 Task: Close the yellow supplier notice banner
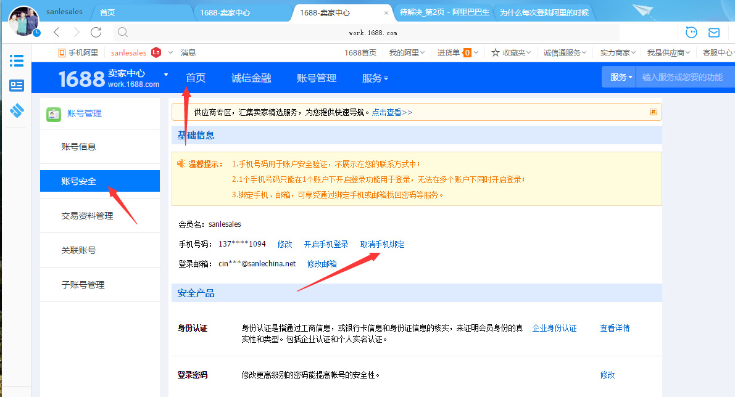pos(654,112)
